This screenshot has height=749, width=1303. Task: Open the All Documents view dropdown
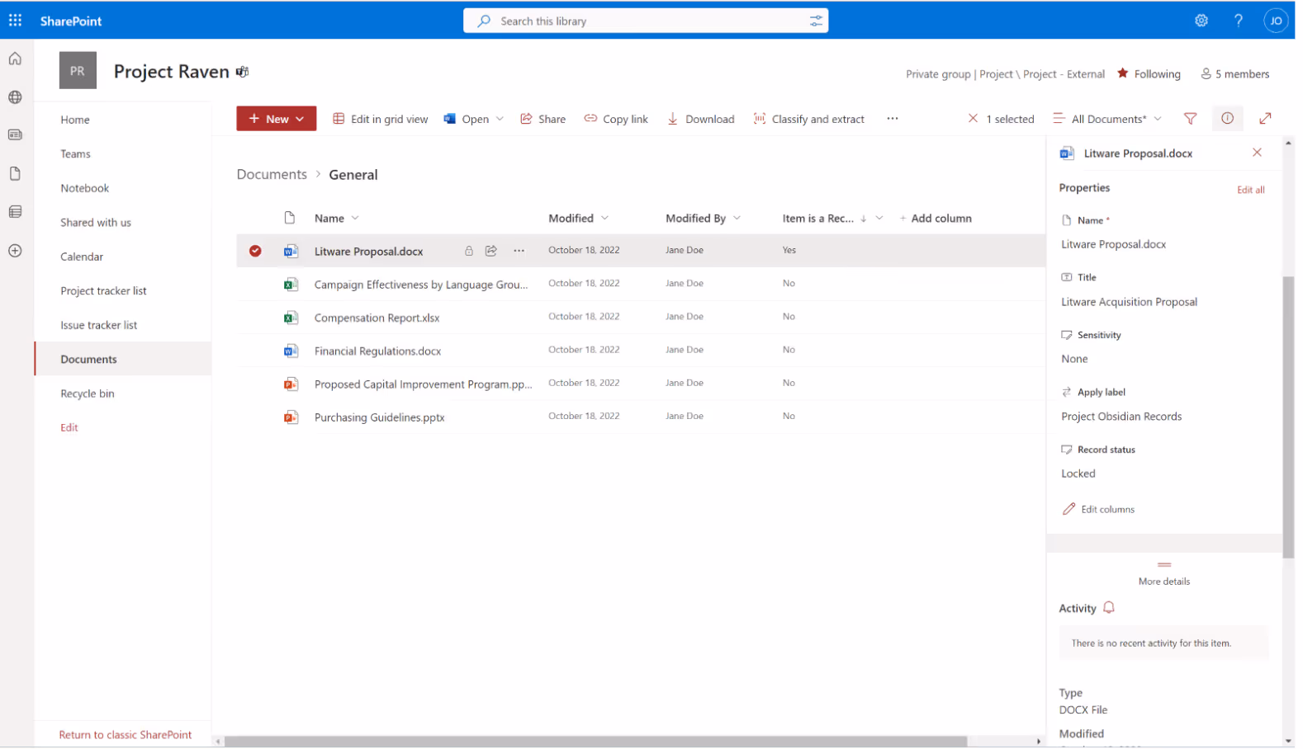[1107, 119]
